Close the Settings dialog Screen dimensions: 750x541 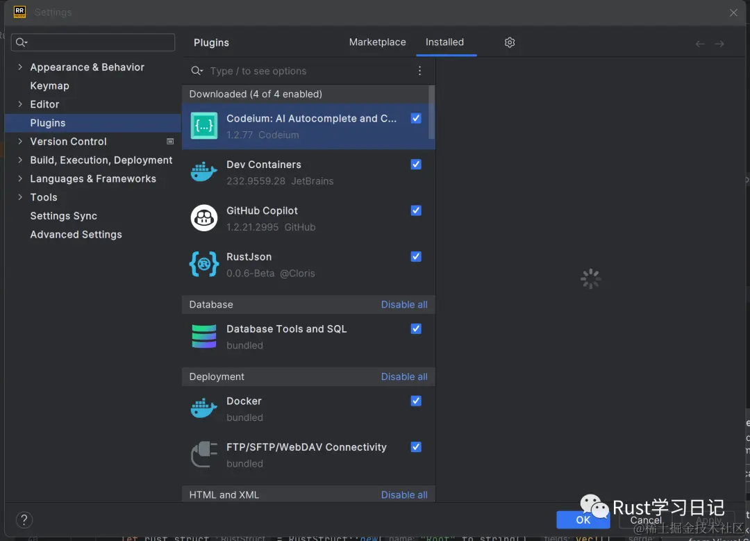point(733,13)
